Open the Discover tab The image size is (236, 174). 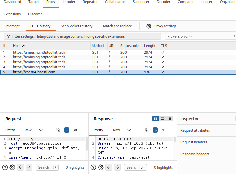pos(35,14)
